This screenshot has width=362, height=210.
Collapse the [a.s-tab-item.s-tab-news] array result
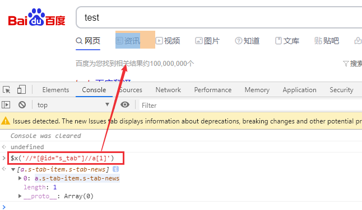(x=13, y=170)
